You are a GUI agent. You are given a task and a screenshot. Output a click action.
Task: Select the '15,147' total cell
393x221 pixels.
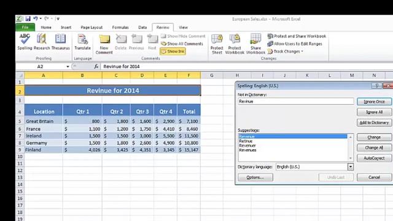pyautogui.click(x=189, y=150)
